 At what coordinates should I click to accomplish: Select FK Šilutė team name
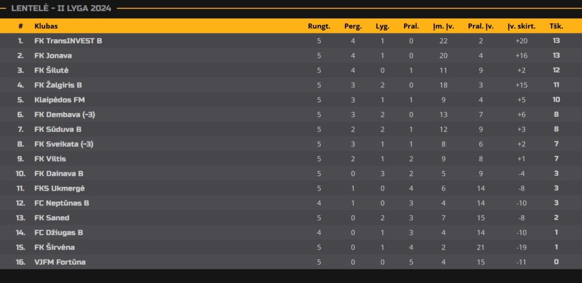[52, 70]
